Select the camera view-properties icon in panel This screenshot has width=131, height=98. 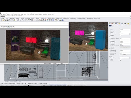pyautogui.click(x=110, y=26)
